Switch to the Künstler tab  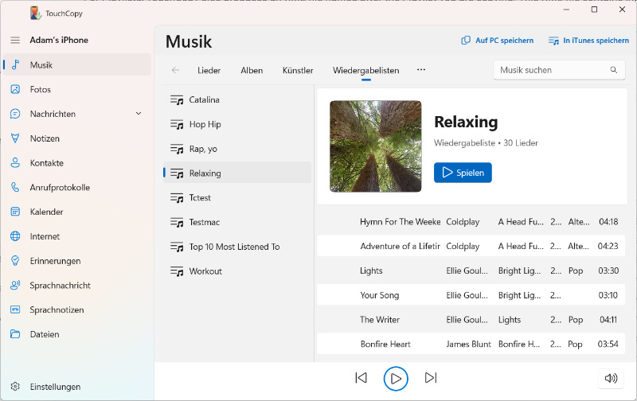(x=298, y=70)
